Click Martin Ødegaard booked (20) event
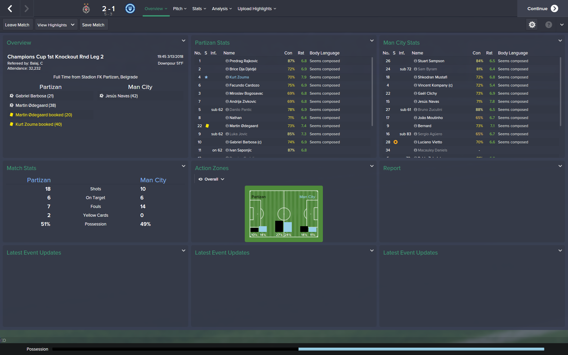This screenshot has width=568, height=355. point(44,115)
